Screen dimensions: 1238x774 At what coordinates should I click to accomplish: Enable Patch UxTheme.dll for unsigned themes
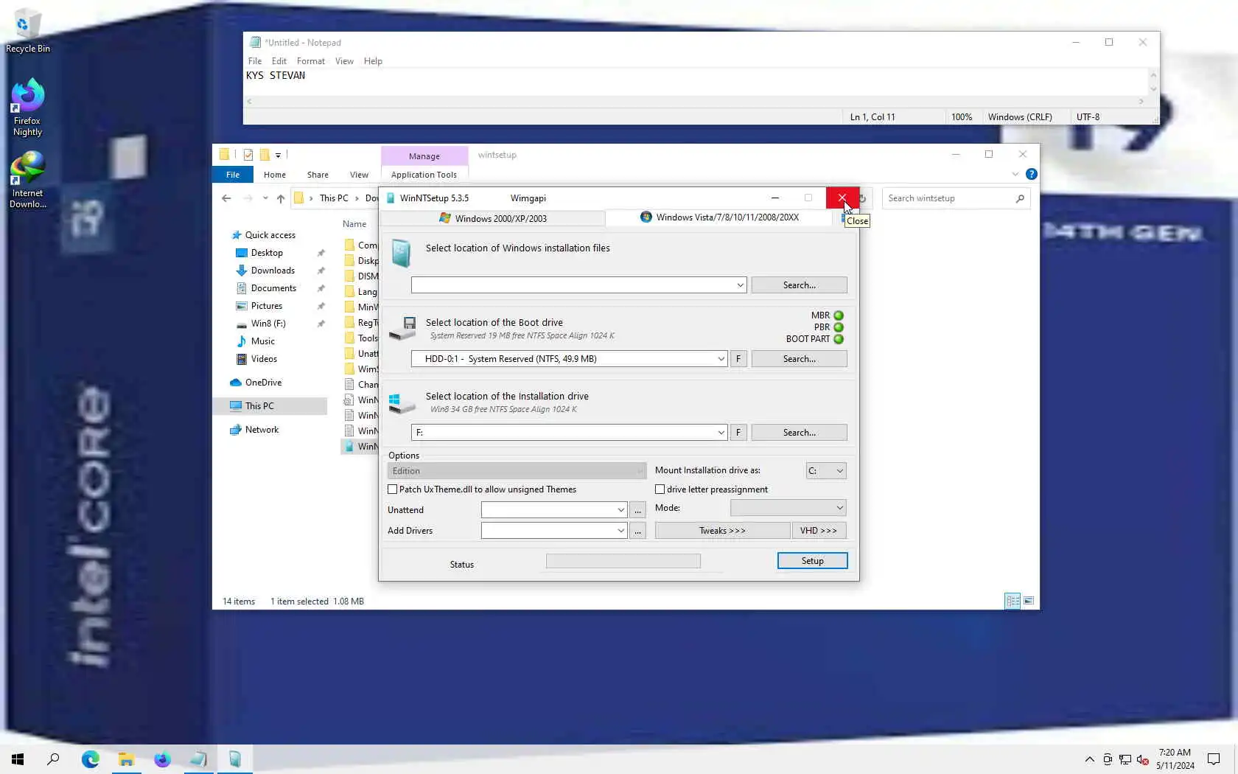pyautogui.click(x=393, y=489)
